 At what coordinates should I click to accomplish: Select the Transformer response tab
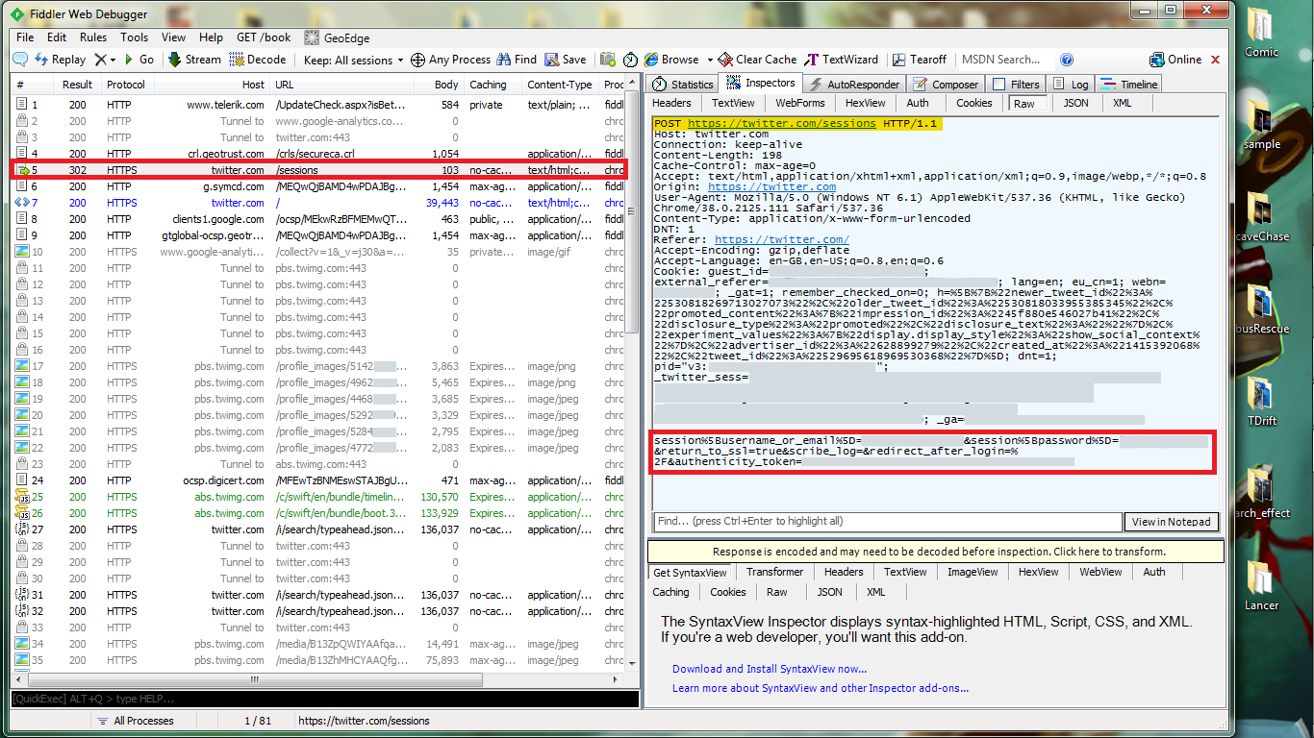pos(774,572)
